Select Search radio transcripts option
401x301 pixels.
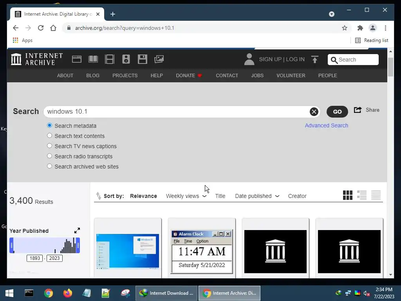coord(50,156)
